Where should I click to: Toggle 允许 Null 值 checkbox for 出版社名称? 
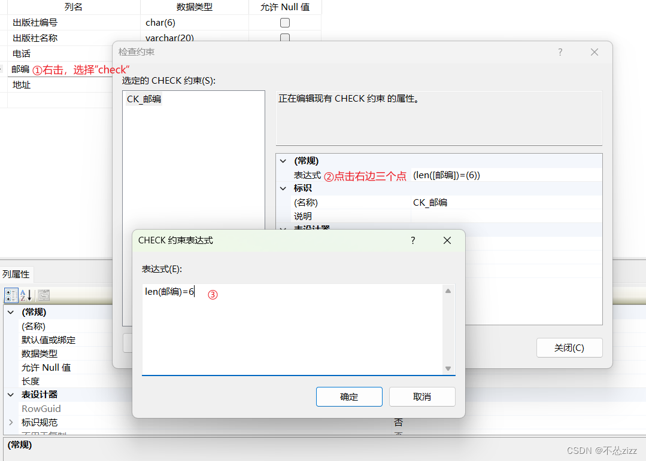coord(284,38)
